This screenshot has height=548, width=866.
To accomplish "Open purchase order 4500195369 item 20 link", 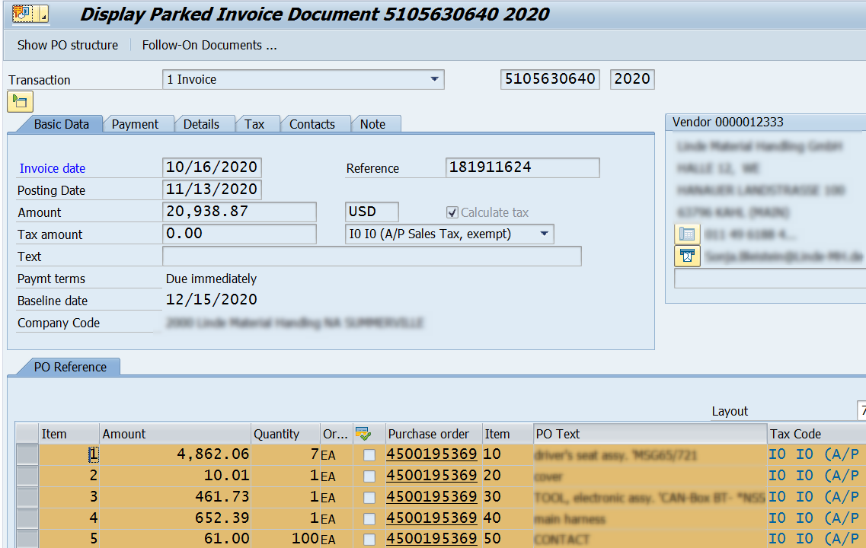I will point(431,475).
